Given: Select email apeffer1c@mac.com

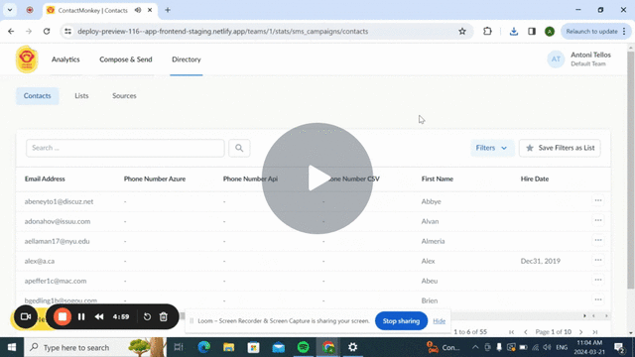Looking at the screenshot, I should (x=56, y=281).
